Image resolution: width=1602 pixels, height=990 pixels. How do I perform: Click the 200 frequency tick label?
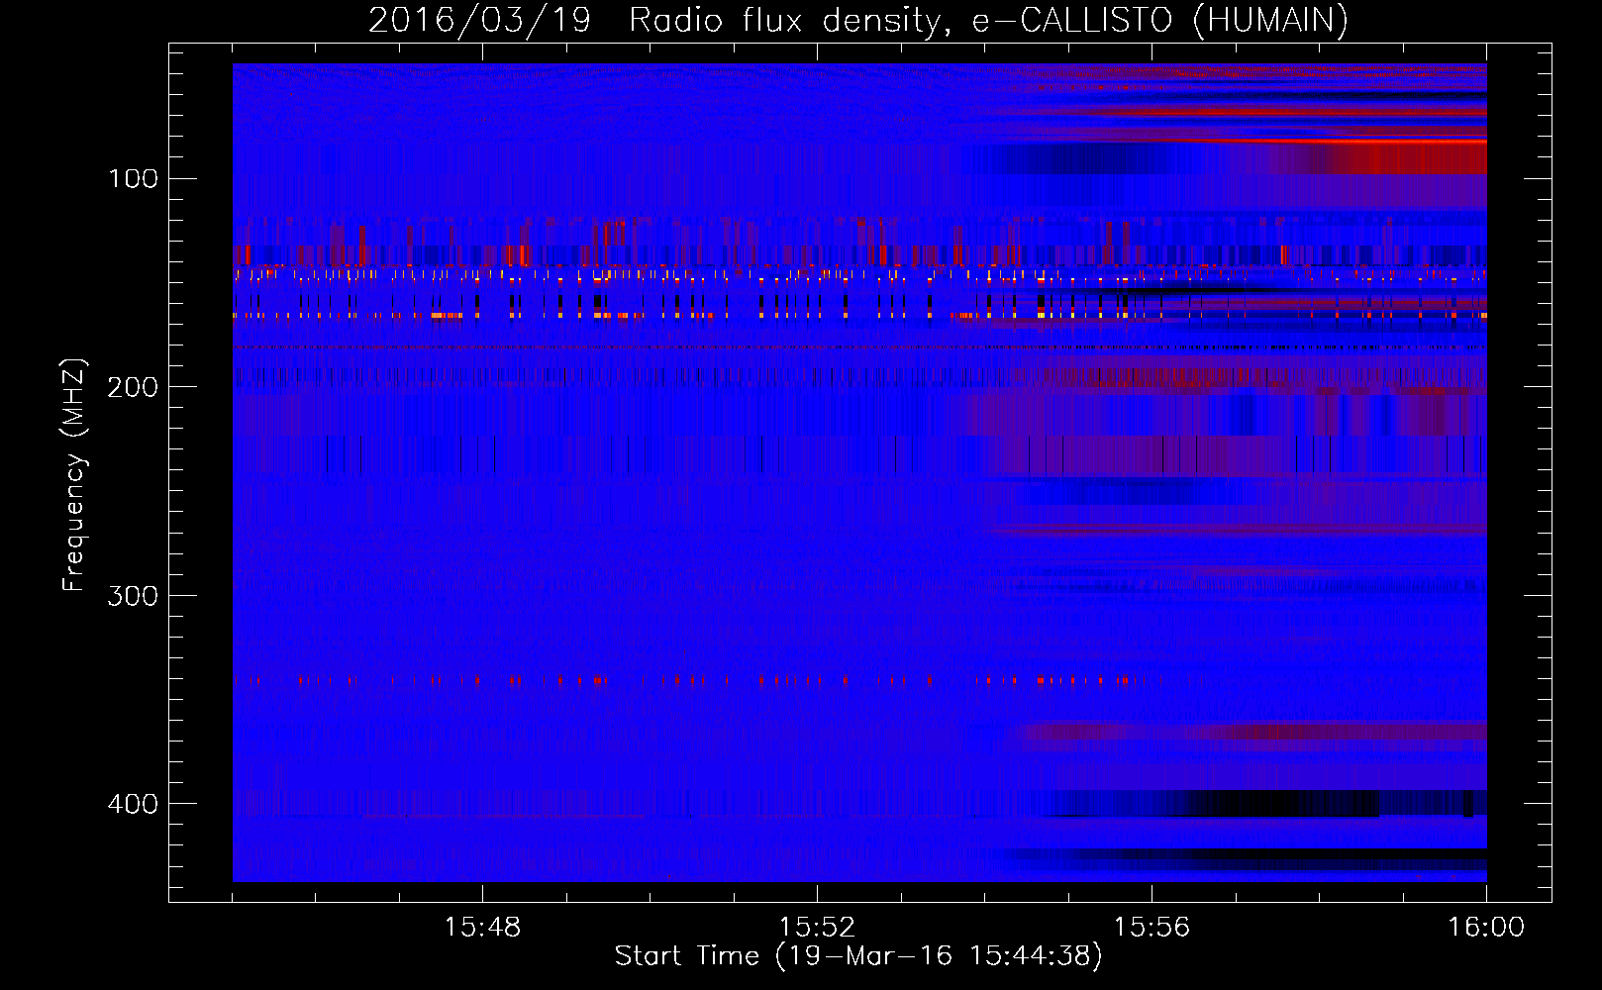click(134, 387)
